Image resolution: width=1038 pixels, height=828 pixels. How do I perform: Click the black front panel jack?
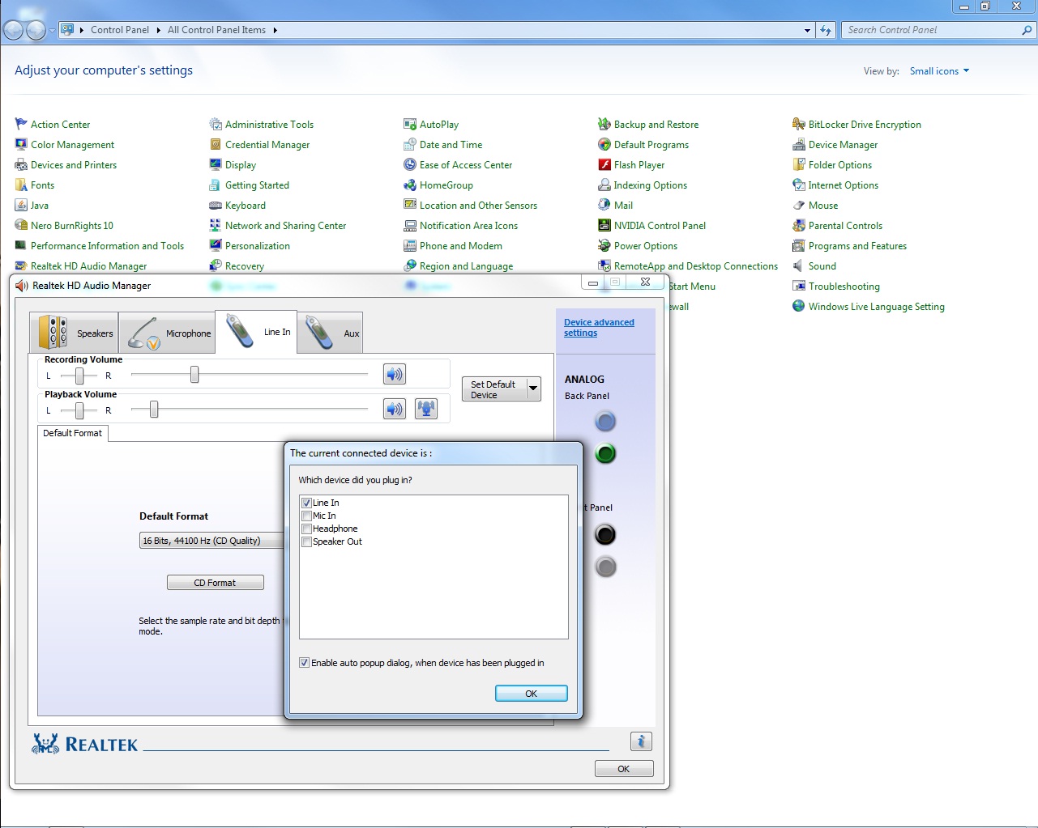click(x=605, y=534)
